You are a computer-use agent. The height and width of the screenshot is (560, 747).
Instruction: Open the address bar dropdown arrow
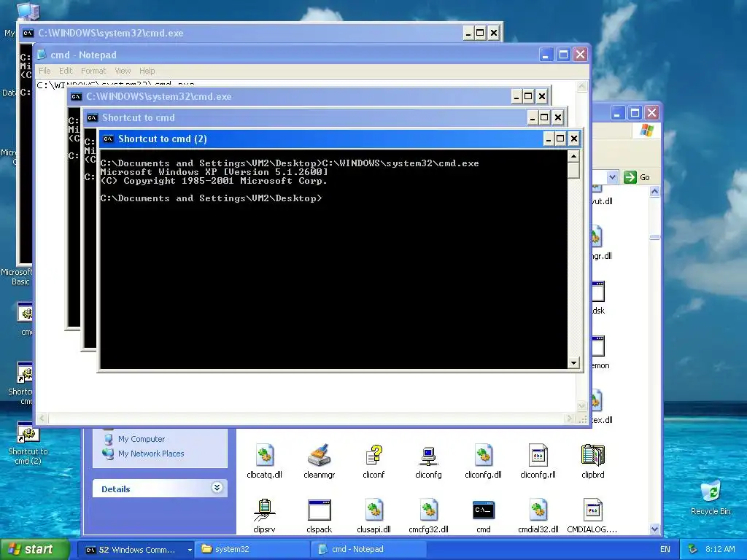pos(612,177)
